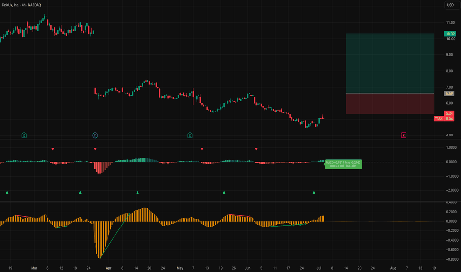Click the May label on time axis
The image size is (461, 272).
pos(180,268)
